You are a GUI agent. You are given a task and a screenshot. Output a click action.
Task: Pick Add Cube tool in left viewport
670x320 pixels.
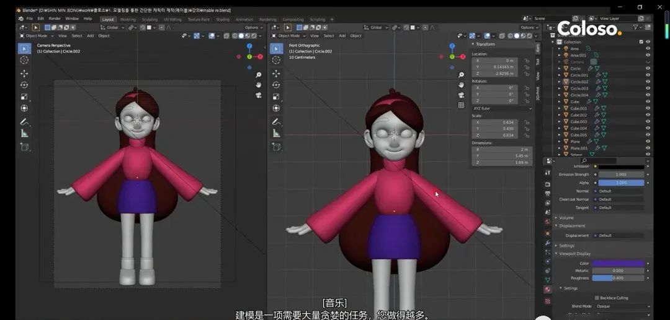point(24,147)
